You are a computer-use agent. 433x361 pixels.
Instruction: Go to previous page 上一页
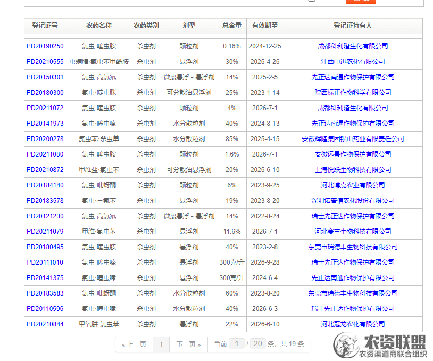tap(134, 344)
